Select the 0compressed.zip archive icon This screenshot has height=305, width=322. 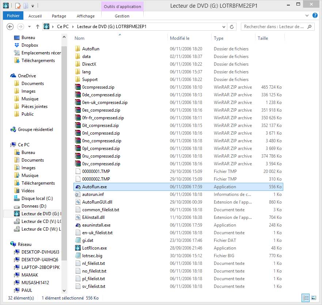coord(77,87)
